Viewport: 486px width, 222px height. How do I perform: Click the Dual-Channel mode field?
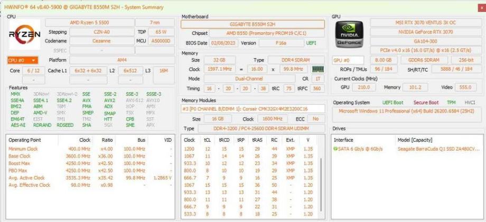point(249,79)
